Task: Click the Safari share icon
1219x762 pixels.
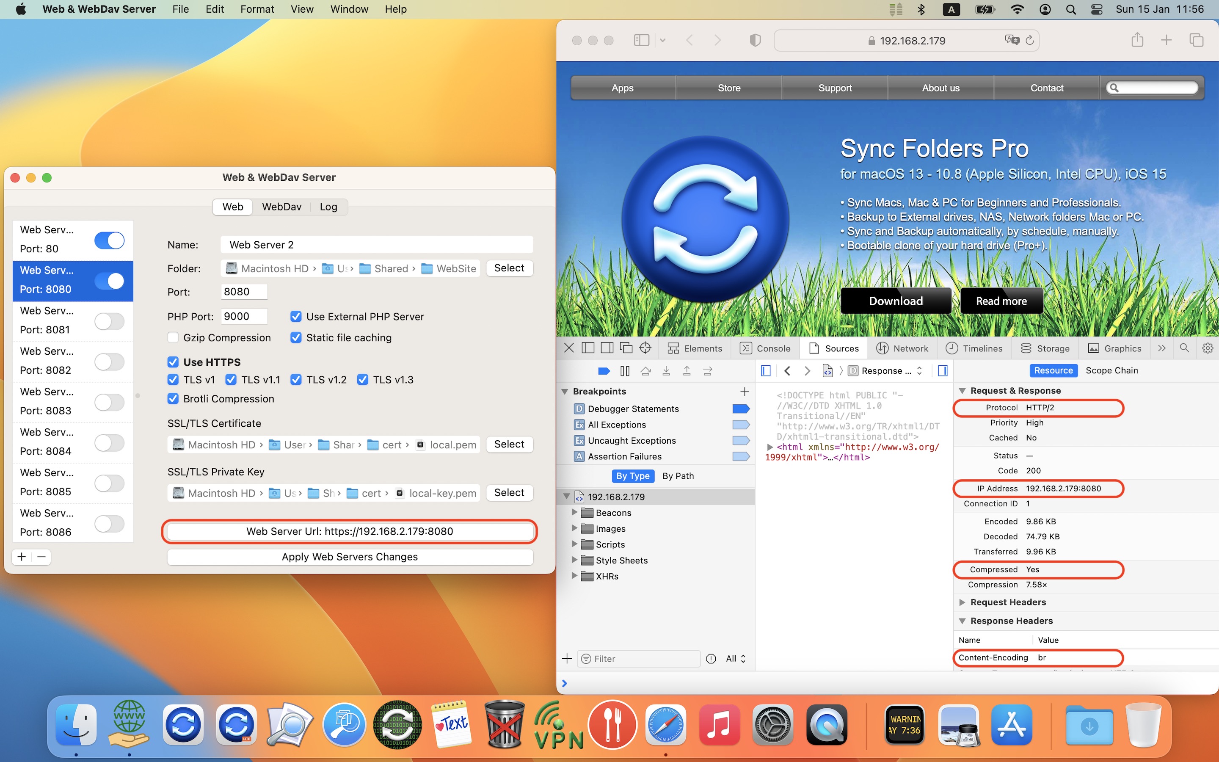Action: 1137,40
